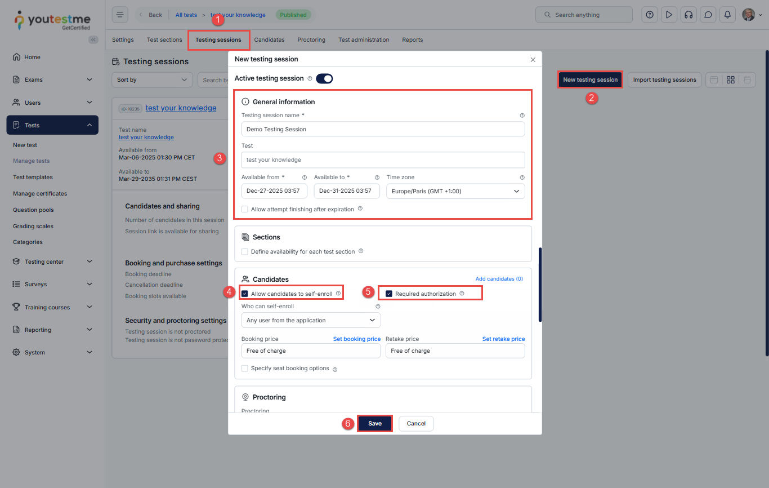Open the help question mark icon in header
The height and width of the screenshot is (488, 769).
point(650,15)
